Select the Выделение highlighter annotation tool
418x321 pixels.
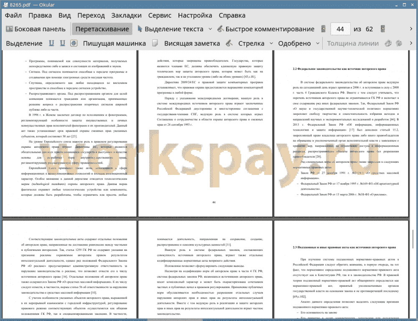[x=24, y=43]
